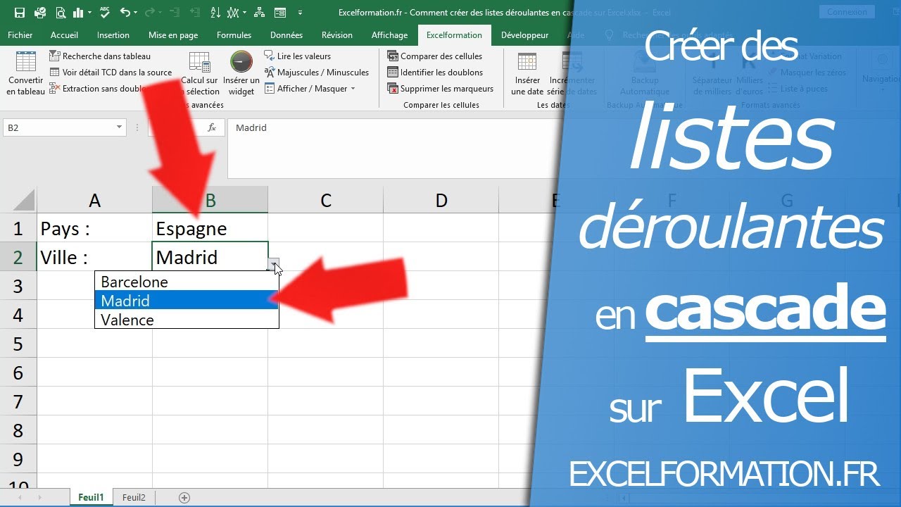The image size is (901, 507).
Task: Undo the last action
Action: [x=125, y=12]
